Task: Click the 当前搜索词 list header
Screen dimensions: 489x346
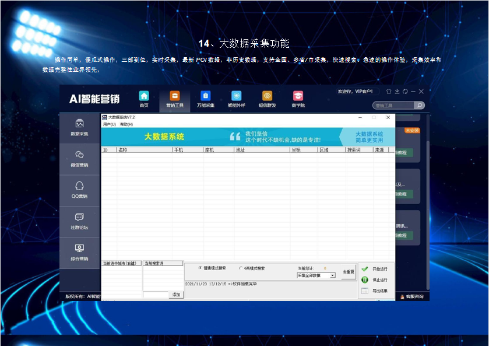Action: (163, 263)
